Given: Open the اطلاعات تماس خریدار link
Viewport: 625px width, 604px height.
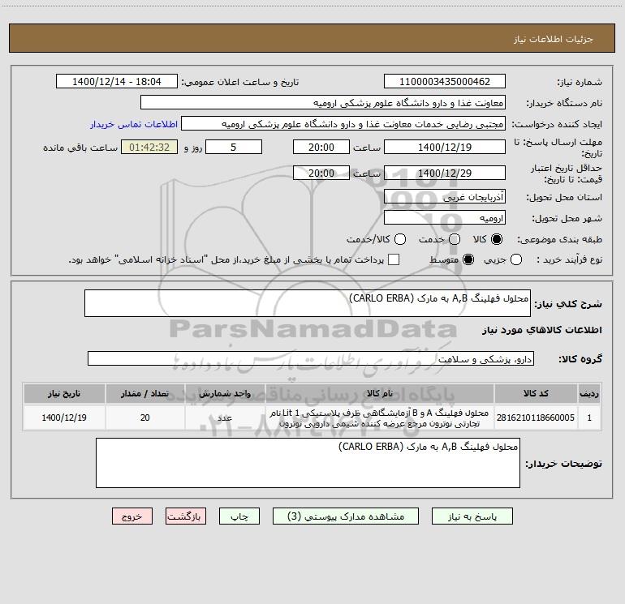Looking at the screenshot, I should [134, 124].
